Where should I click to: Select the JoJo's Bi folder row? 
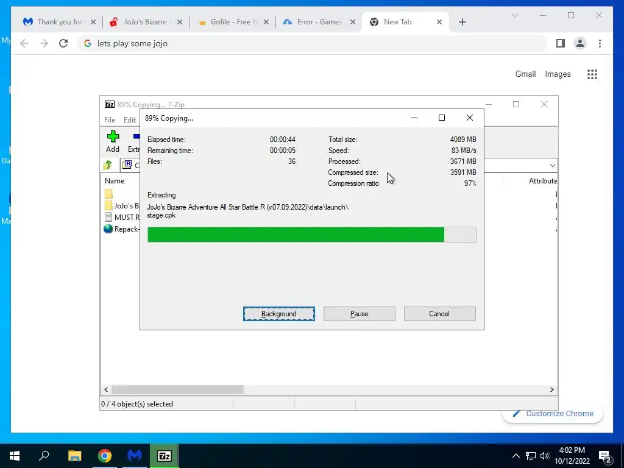click(122, 206)
